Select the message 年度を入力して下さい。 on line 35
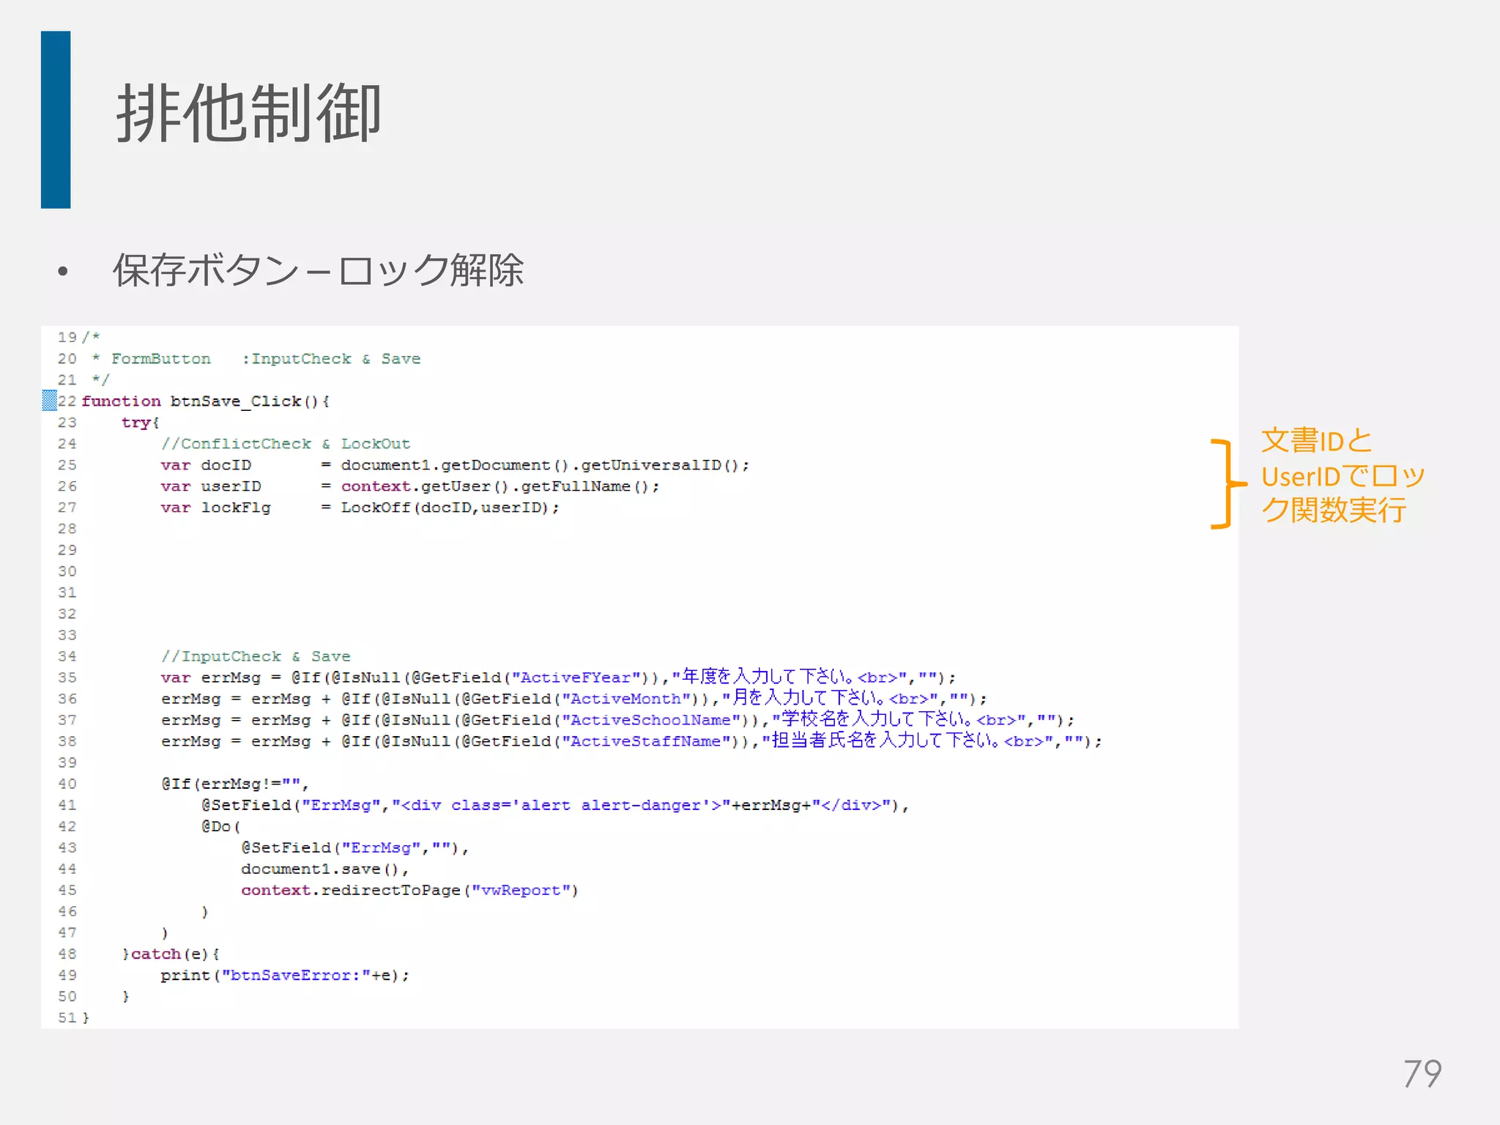The image size is (1500, 1125). click(768, 677)
